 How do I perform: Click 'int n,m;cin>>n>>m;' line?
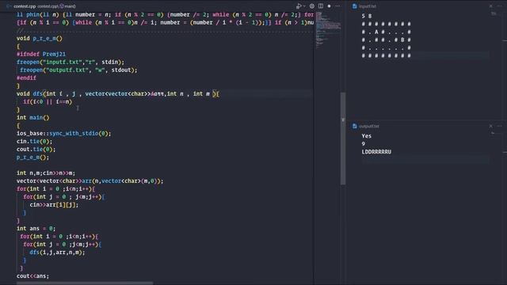coord(46,173)
